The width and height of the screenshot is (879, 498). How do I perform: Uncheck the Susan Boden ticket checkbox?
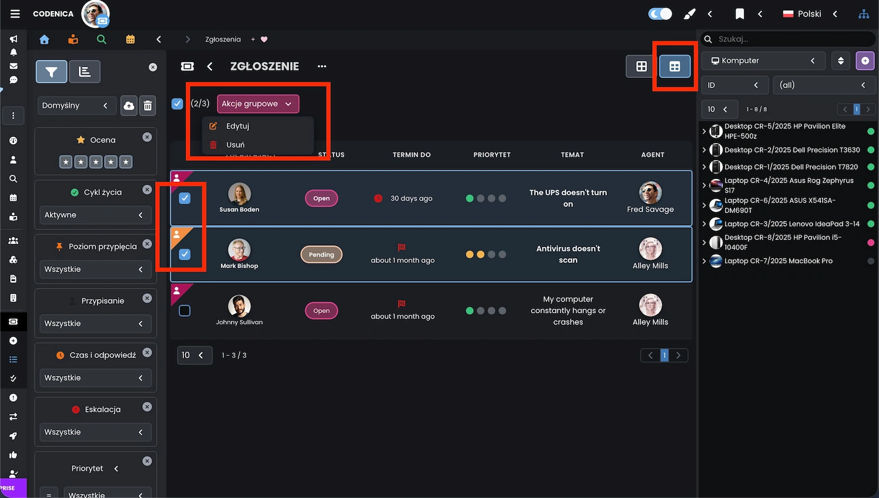(184, 198)
